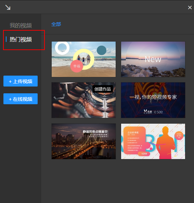Image resolution: width=194 pixels, height=203 pixels.
Task: Select the spider web 短视频专家 thumbnail
Action: [153, 100]
